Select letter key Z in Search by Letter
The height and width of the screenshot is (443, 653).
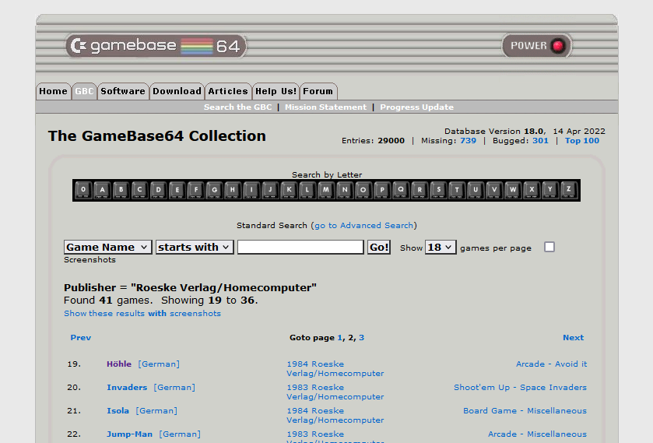pos(569,190)
